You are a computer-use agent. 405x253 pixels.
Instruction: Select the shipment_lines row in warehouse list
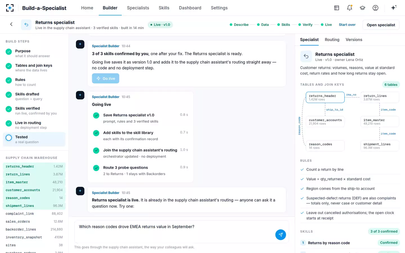pyautogui.click(x=34, y=206)
